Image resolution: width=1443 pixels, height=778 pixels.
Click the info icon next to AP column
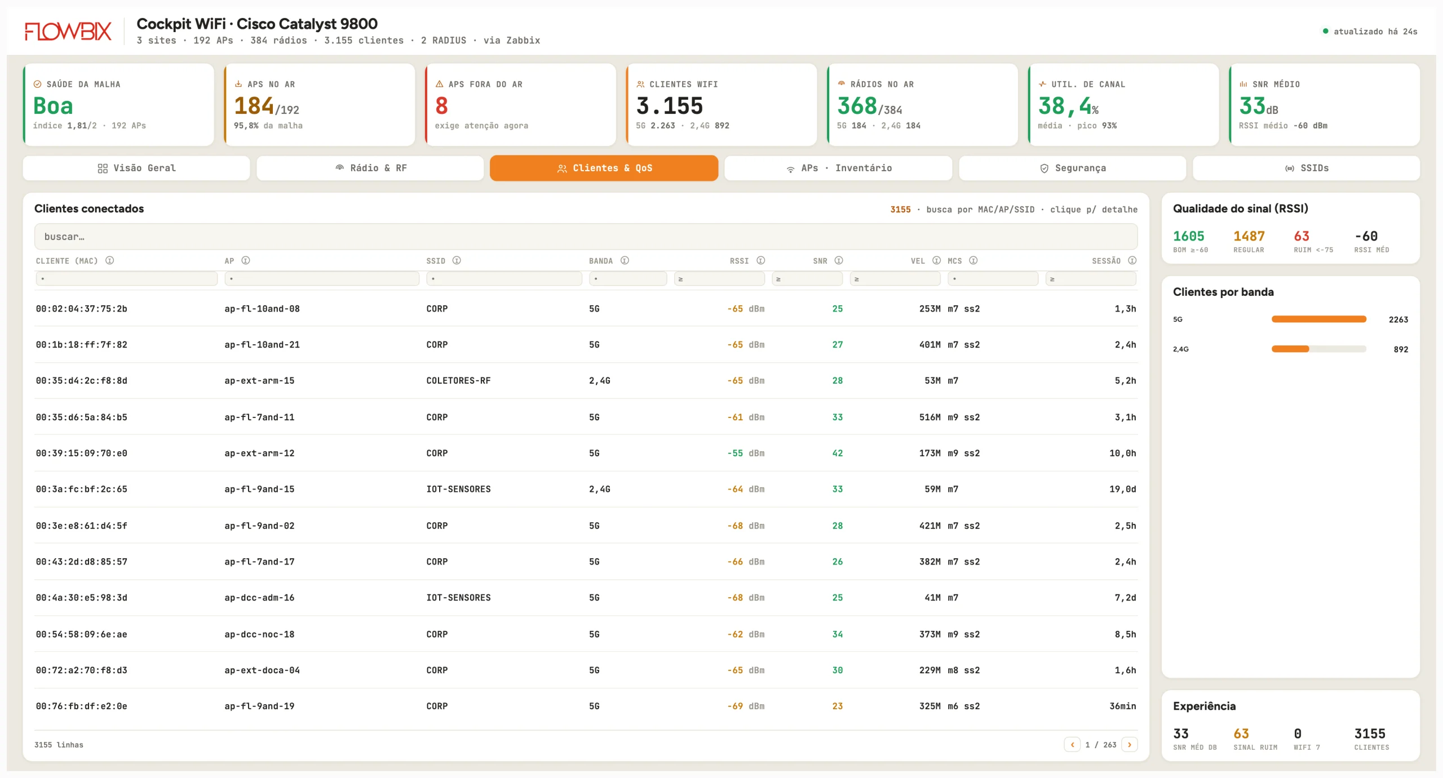coord(246,260)
